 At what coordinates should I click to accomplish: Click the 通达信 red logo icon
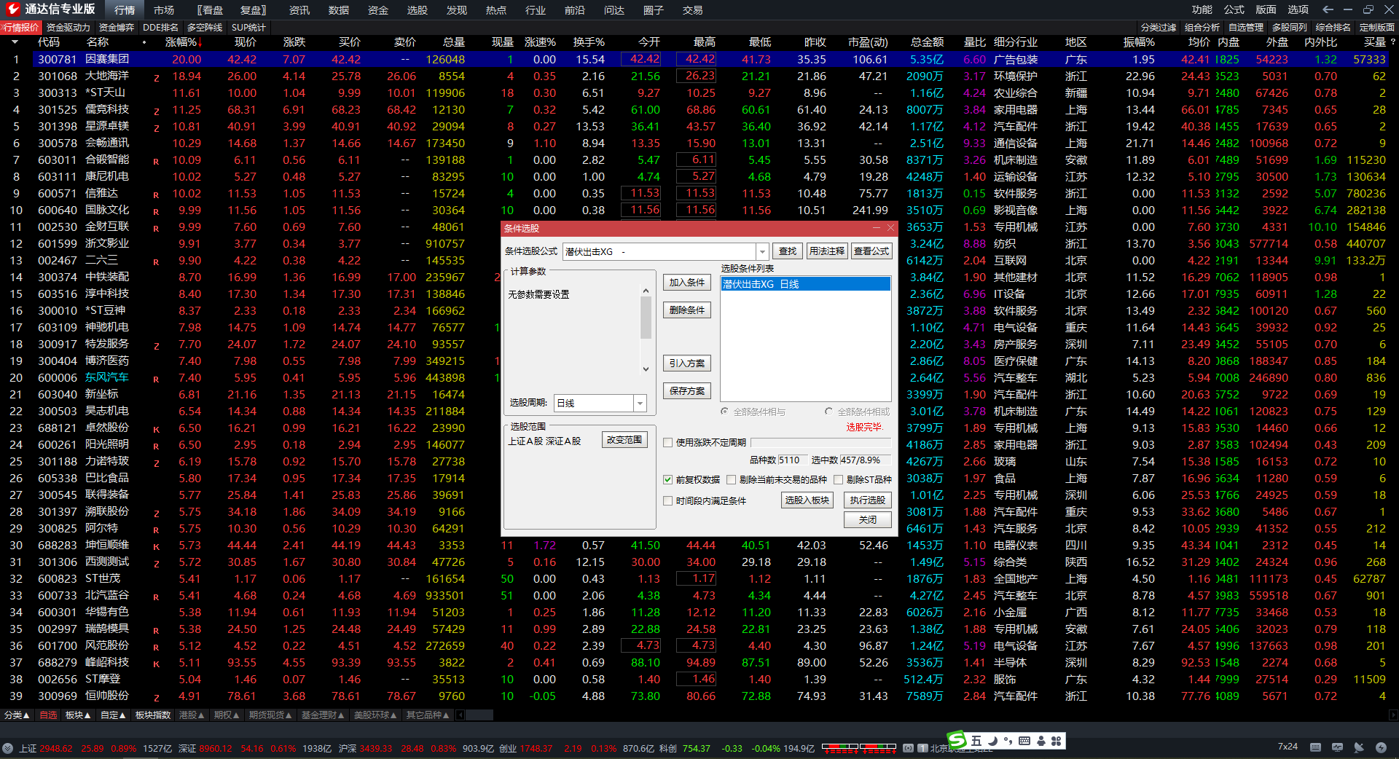[x=12, y=9]
